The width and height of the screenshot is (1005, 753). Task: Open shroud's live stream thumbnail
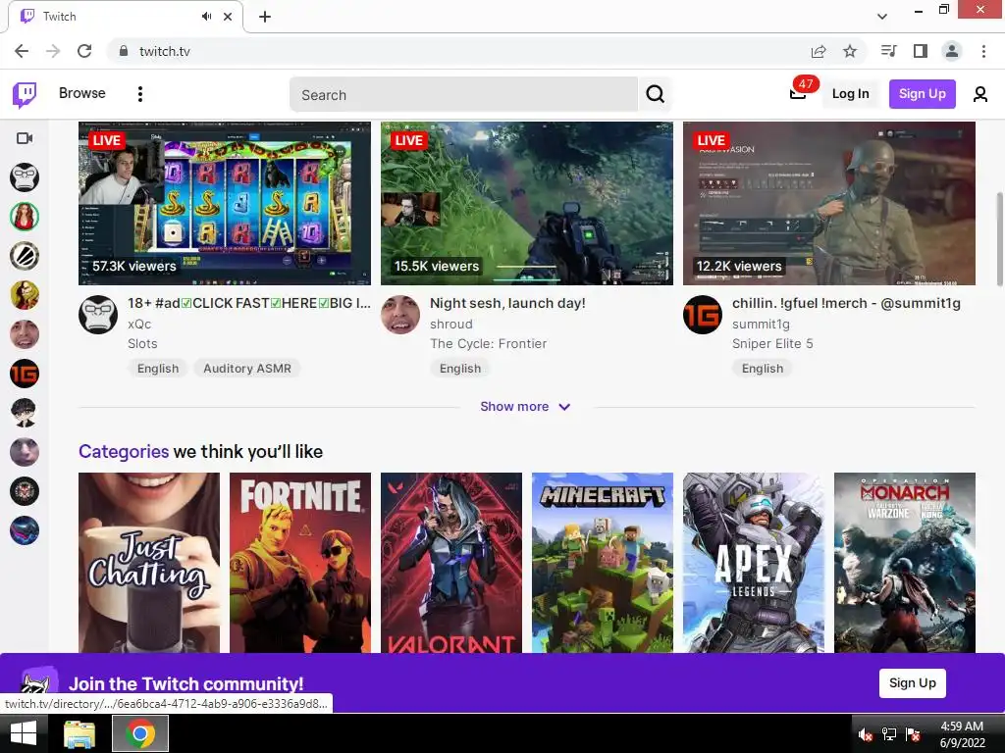[x=527, y=204]
